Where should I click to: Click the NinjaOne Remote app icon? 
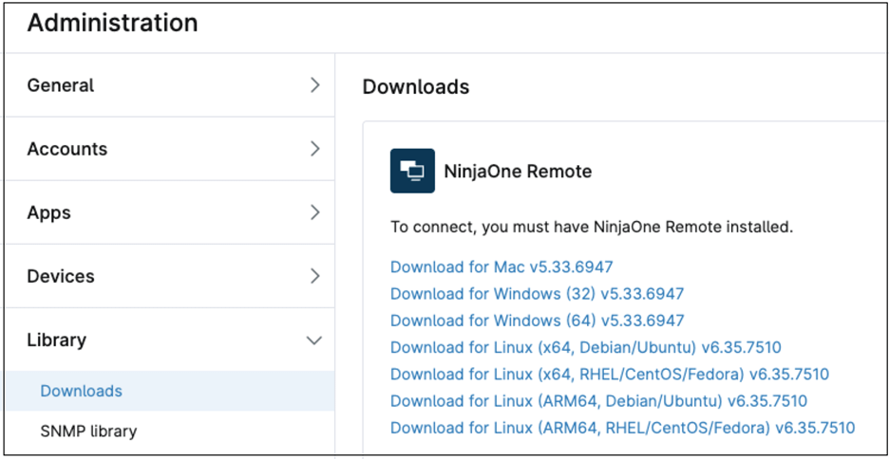point(412,171)
